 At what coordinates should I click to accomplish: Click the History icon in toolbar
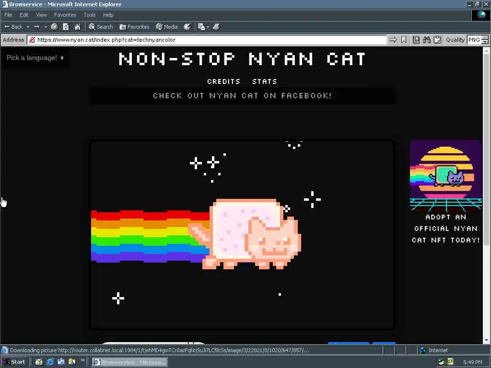(x=187, y=27)
